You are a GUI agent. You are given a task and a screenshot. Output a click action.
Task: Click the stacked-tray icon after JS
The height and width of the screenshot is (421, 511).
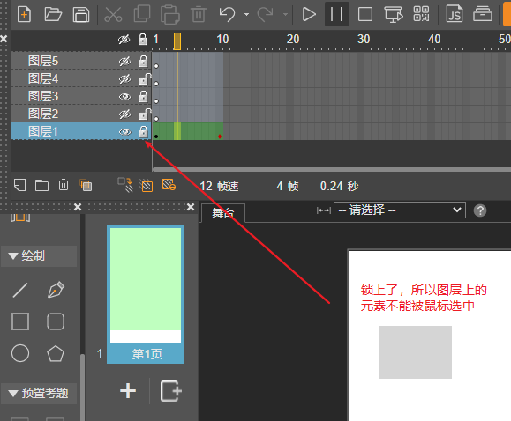(x=483, y=14)
